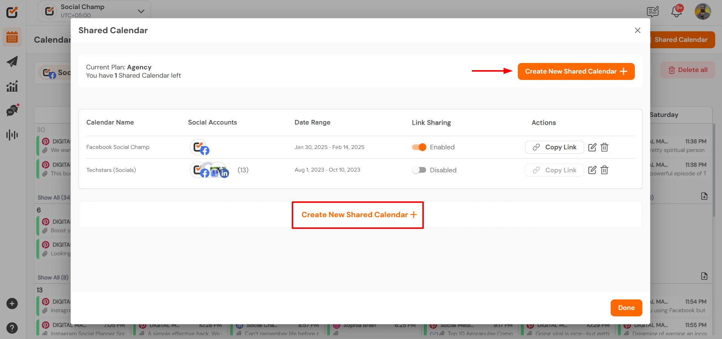
Task: Click the Date Range column header
Action: pos(313,122)
